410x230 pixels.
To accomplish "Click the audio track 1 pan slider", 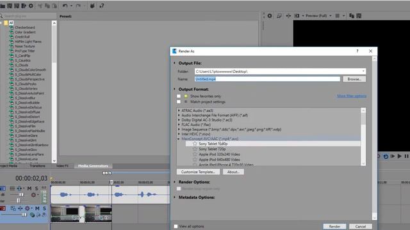I will pos(19,201).
